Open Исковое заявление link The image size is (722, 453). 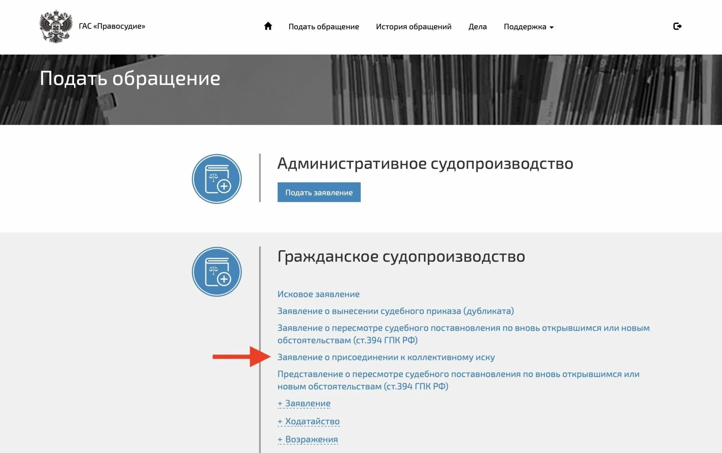[318, 294]
